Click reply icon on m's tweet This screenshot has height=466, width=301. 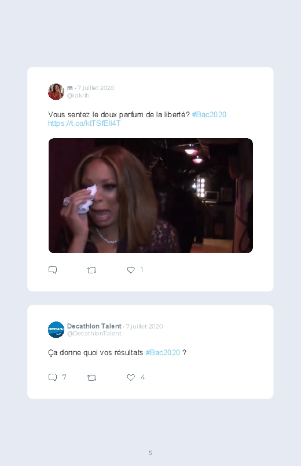click(x=53, y=270)
